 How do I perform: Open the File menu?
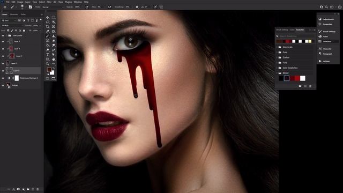pos(8,2)
